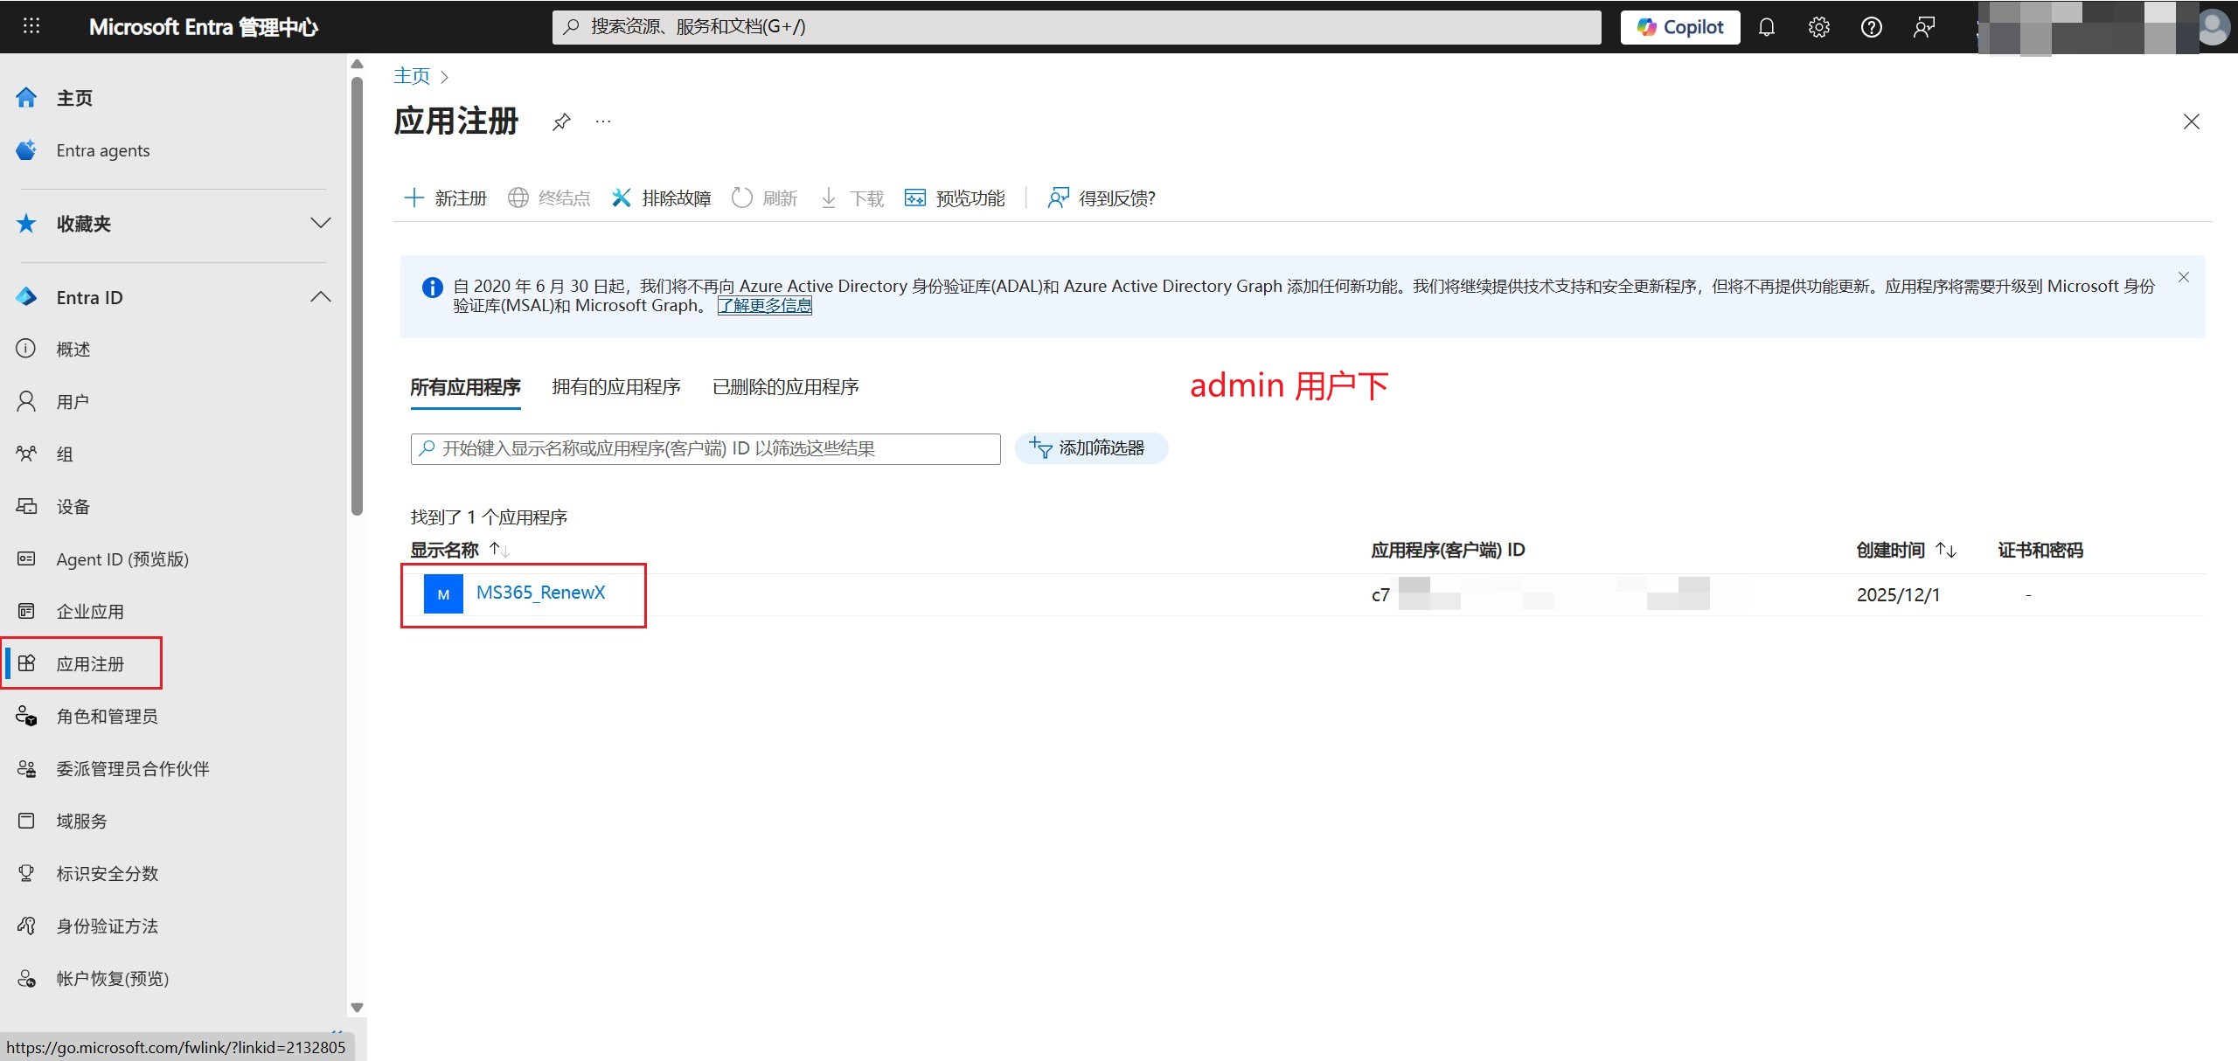Open portal settings gear
This screenshot has height=1061, width=2238.
click(x=1819, y=27)
